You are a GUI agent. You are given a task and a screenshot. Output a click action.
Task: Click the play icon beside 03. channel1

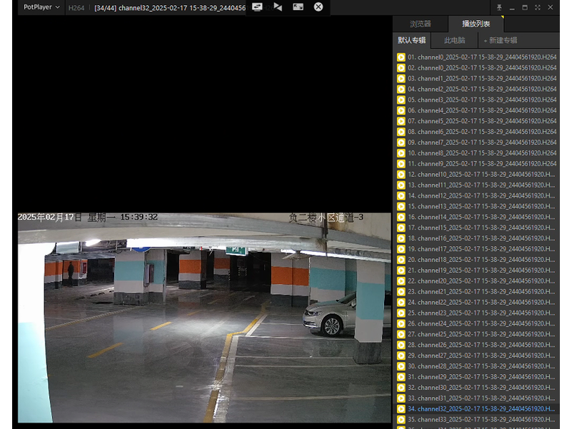click(401, 79)
